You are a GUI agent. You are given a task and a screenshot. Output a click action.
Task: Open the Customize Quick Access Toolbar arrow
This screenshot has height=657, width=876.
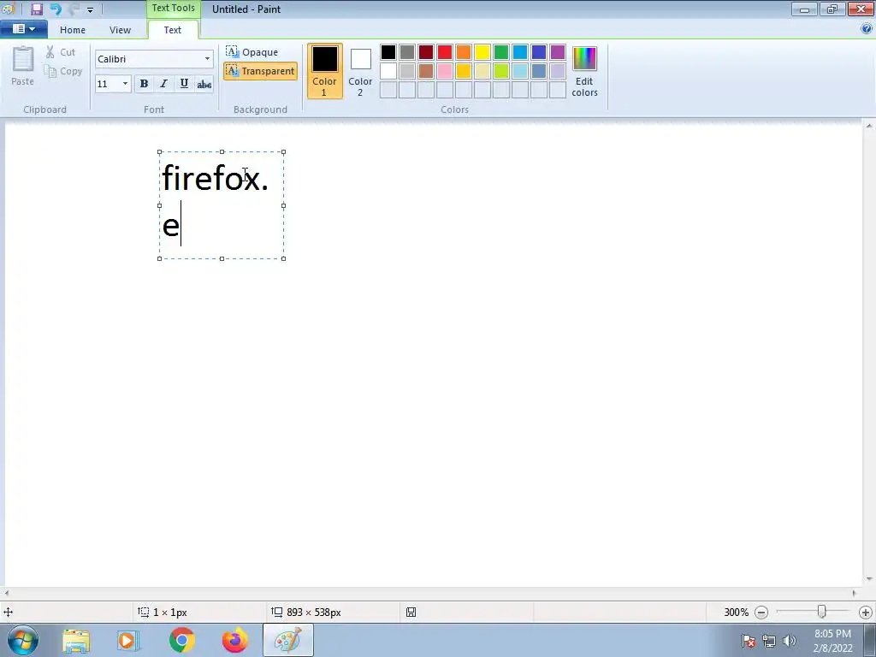click(x=90, y=9)
